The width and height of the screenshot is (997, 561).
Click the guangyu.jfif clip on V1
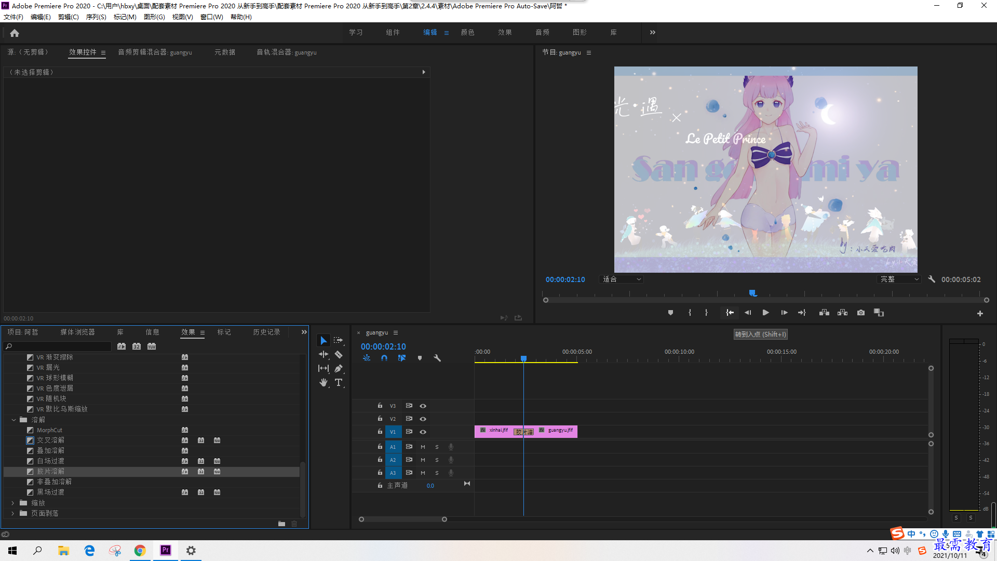[556, 431]
